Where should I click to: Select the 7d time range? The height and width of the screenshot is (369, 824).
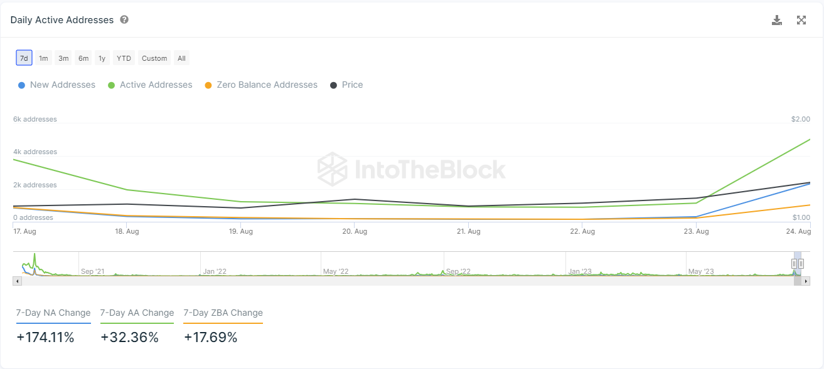pyautogui.click(x=24, y=58)
